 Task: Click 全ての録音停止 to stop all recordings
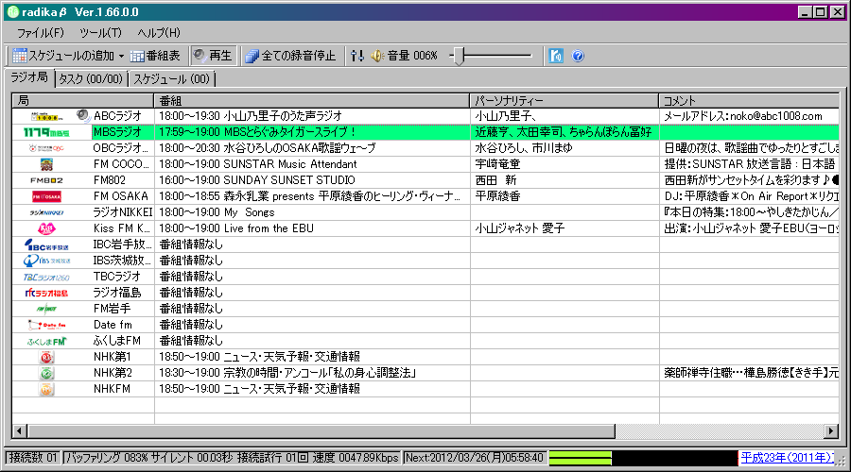290,56
